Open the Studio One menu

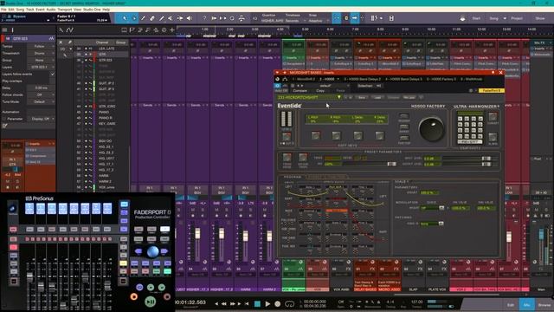pos(92,10)
